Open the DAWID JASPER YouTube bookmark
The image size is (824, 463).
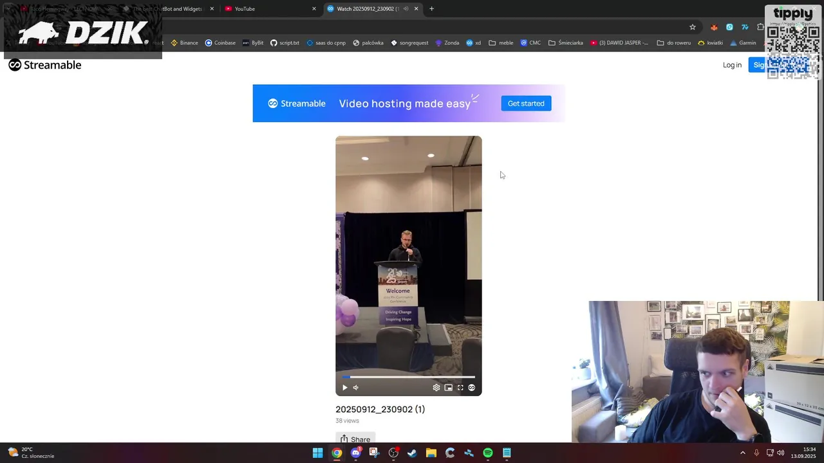pos(619,43)
